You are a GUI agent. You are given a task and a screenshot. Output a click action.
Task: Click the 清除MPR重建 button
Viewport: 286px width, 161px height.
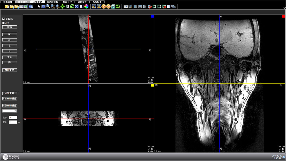tap(10, 99)
